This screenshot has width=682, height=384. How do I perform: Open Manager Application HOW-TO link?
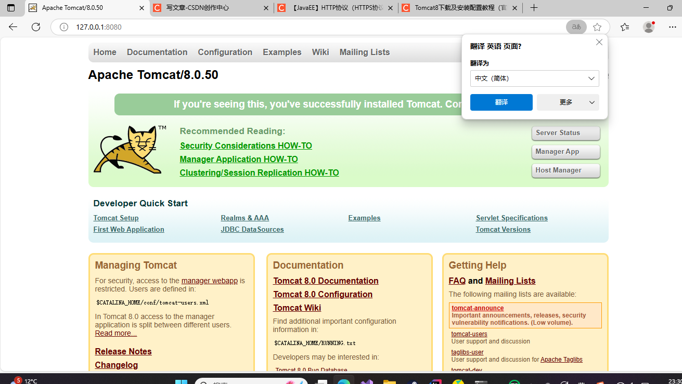click(239, 159)
